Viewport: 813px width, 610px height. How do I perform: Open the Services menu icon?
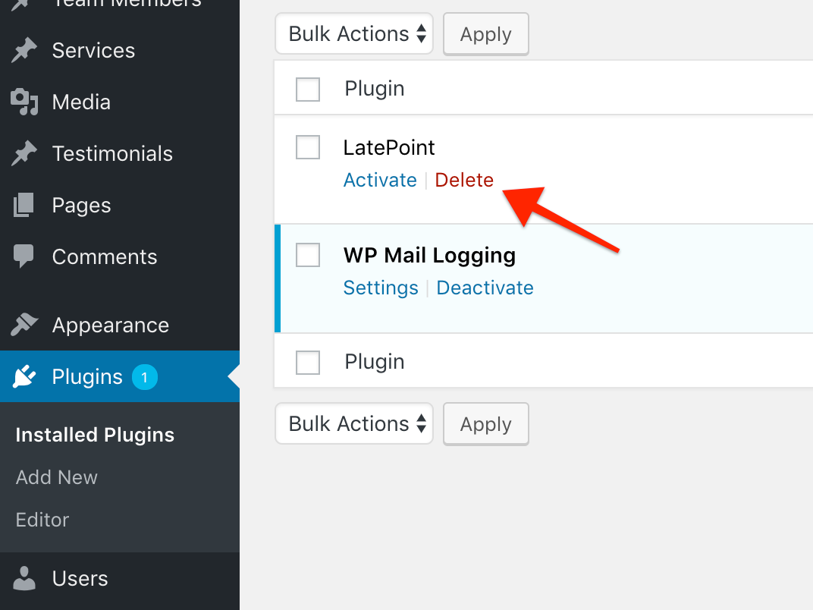24,50
